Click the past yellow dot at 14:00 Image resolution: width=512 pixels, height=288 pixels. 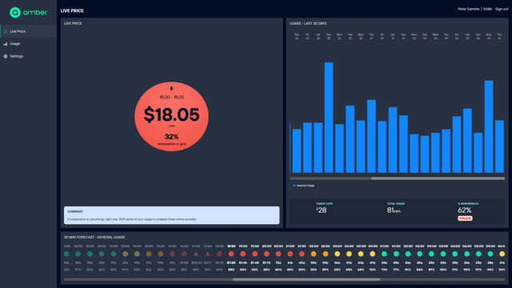[125, 254]
